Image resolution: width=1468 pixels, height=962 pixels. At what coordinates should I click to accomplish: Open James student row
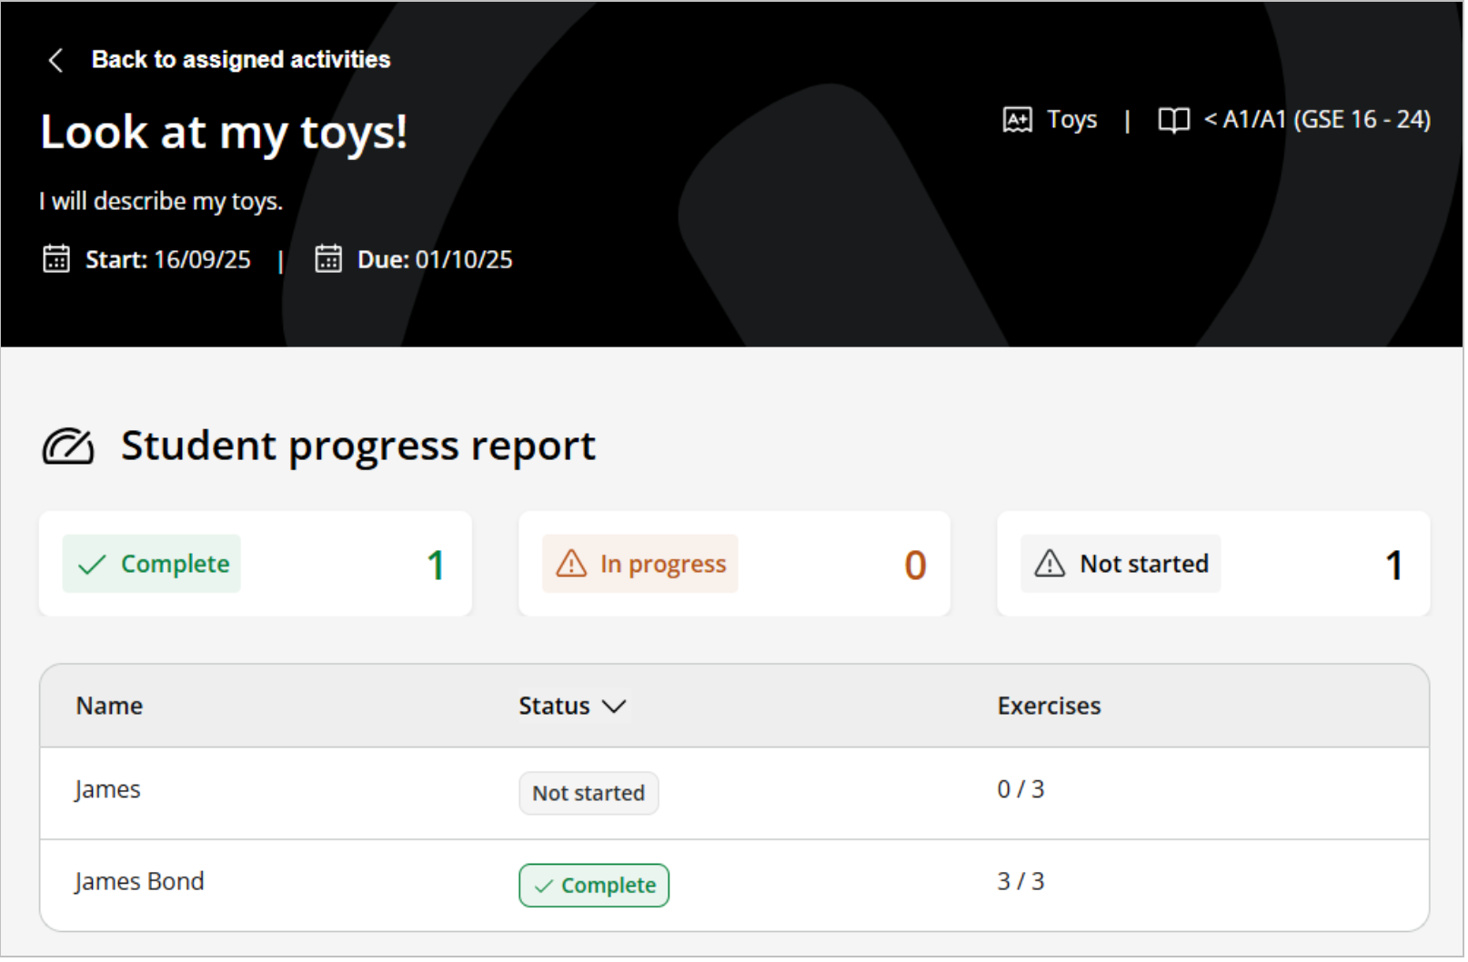coord(108,791)
